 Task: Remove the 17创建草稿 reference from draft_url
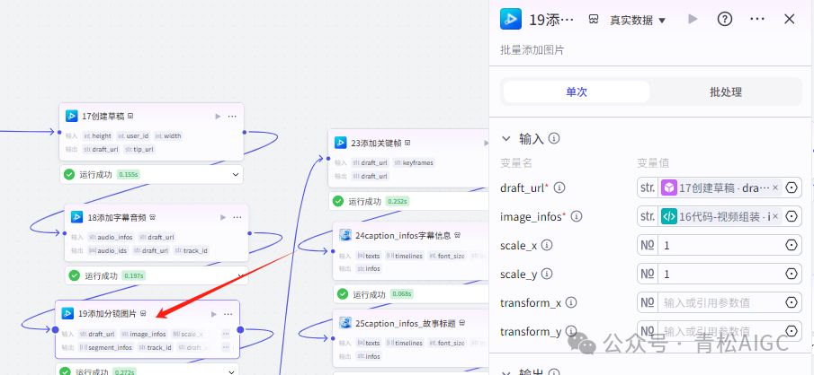(775, 187)
